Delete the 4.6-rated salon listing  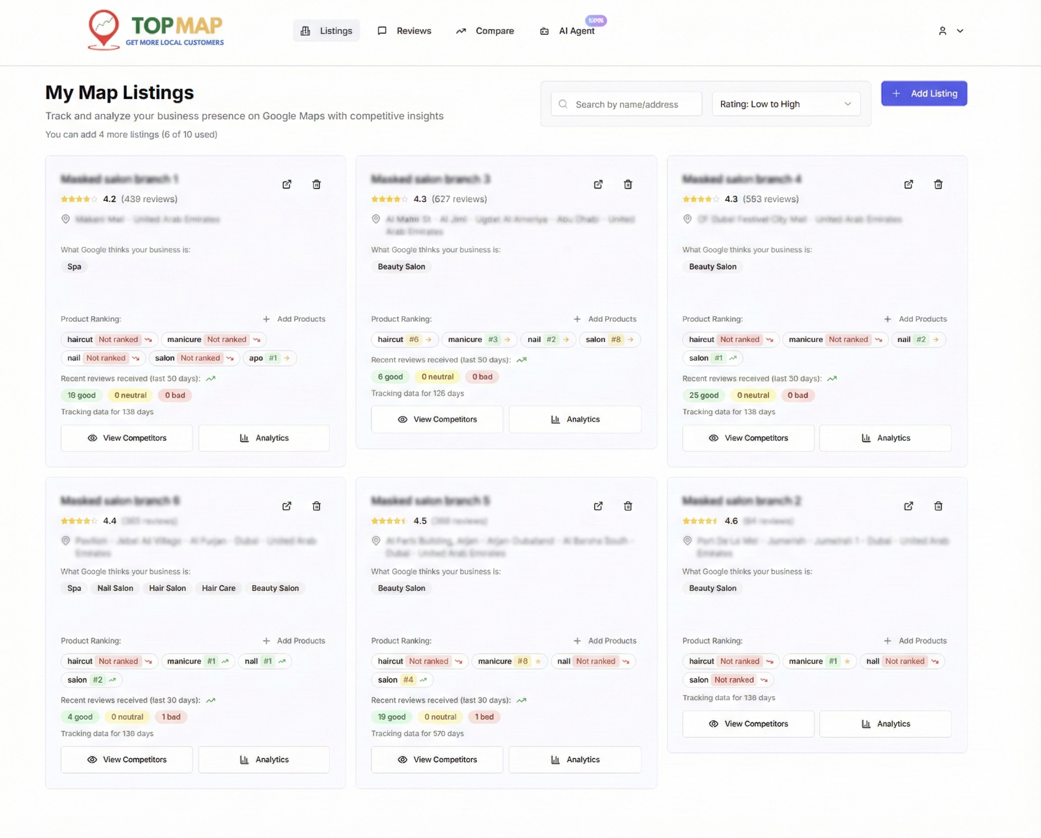[938, 506]
